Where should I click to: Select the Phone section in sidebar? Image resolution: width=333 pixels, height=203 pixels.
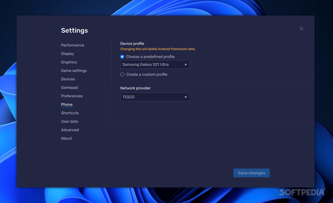point(67,104)
